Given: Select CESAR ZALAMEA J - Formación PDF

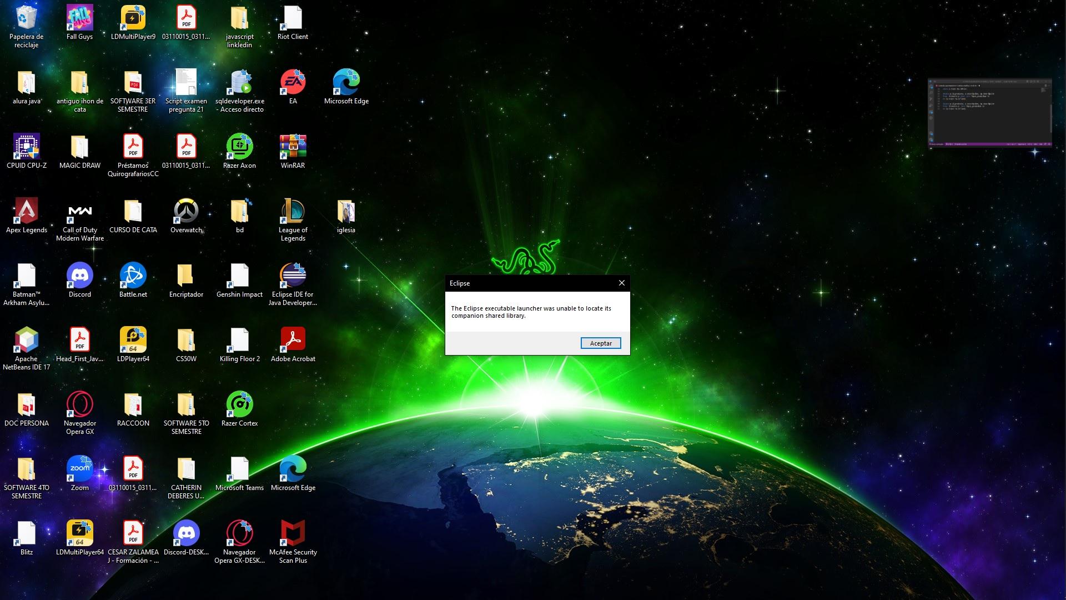Looking at the screenshot, I should (133, 541).
